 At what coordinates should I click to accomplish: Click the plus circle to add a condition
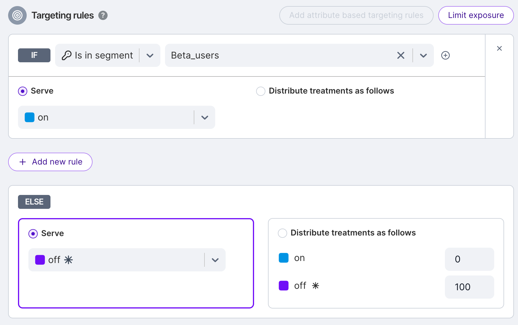click(445, 55)
